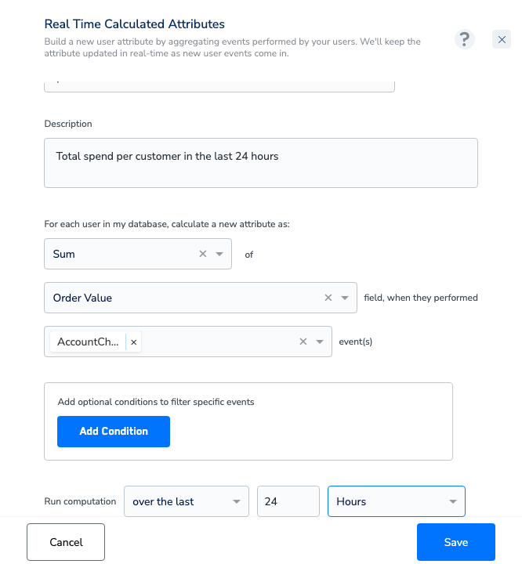The image size is (522, 564).
Task: Open the Order Value field dropdown arrow
Action: coord(345,298)
